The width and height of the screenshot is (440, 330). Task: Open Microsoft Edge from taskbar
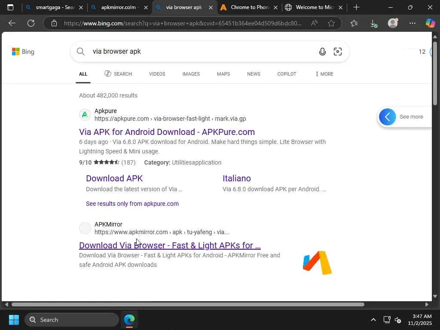129,320
